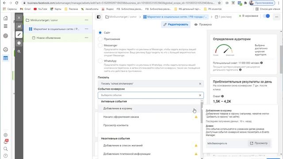Viewport: 283px width, 159px height.
Task: Open Minikura-target breadcrumb
Action: (121, 17)
